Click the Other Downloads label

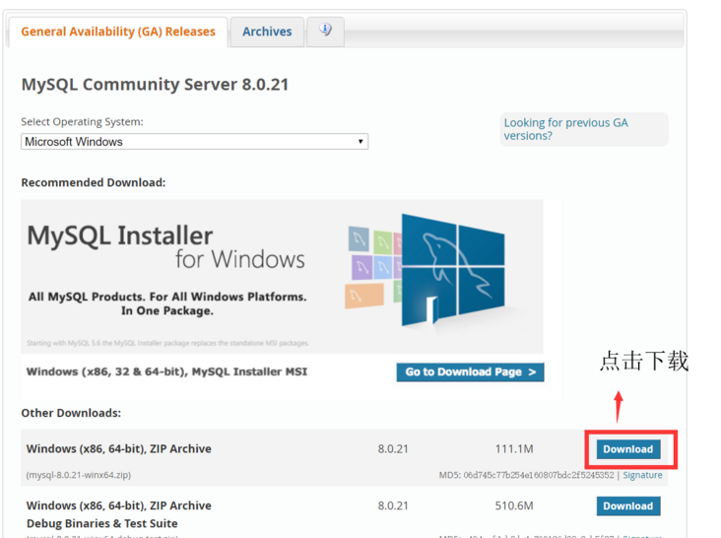(x=71, y=413)
